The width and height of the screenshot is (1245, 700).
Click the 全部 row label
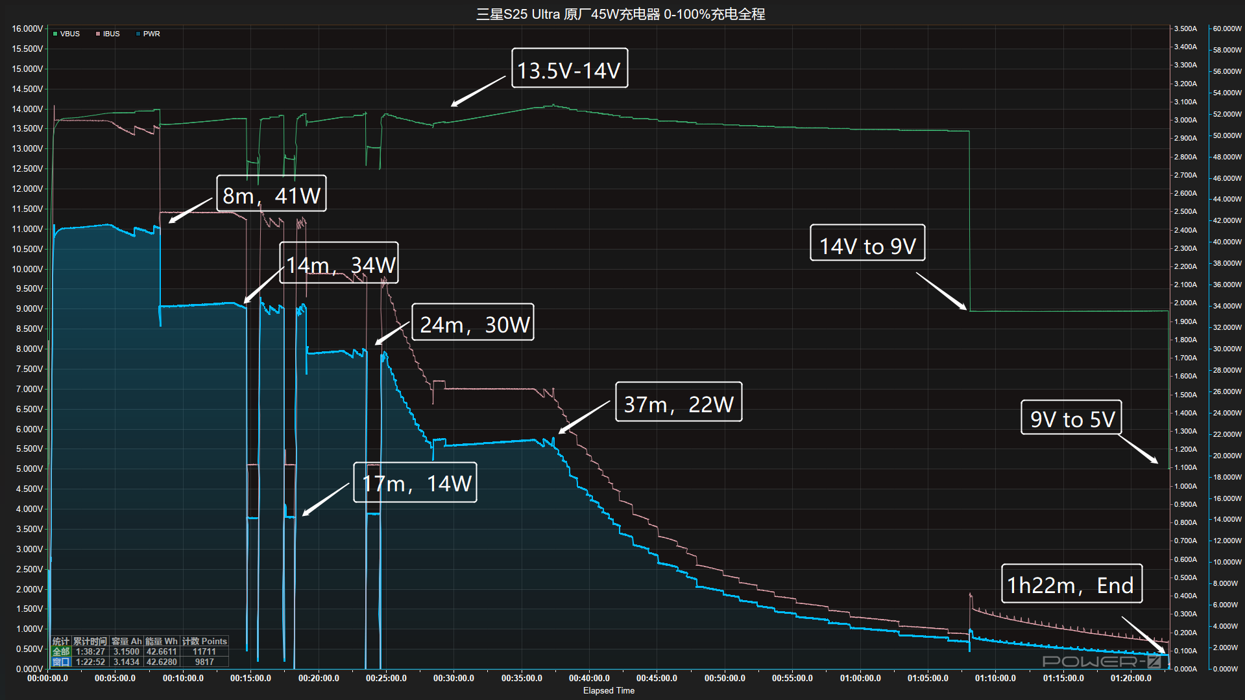[61, 651]
